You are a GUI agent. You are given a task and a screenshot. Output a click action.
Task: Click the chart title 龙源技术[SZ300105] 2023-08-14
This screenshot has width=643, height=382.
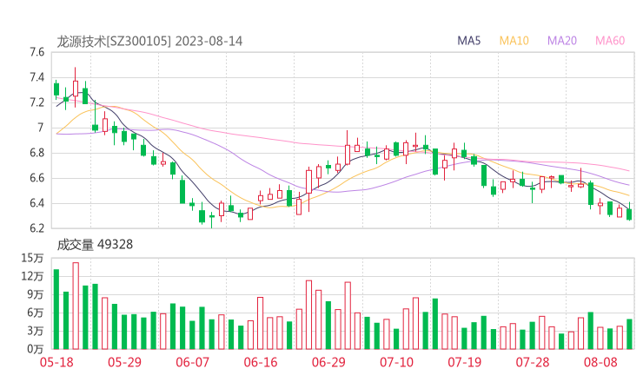point(149,42)
